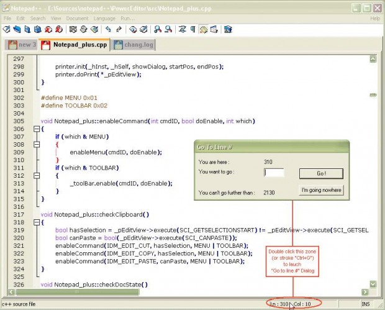
Task: Collapse the fold at line 312
Action: tap(37, 176)
